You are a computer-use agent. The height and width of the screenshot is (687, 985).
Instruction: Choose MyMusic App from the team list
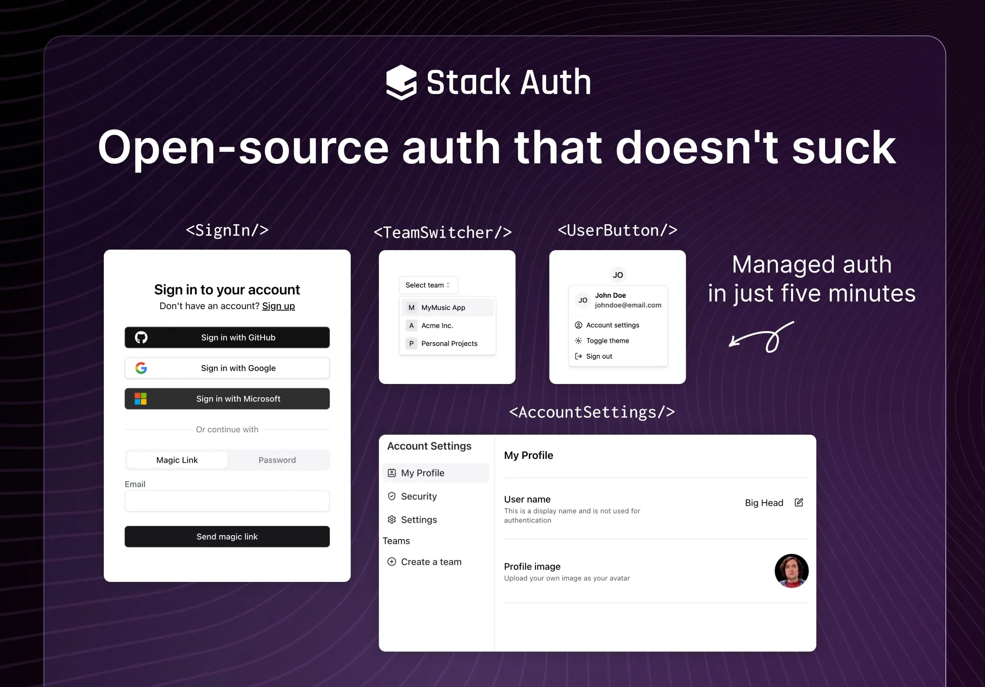pos(443,308)
